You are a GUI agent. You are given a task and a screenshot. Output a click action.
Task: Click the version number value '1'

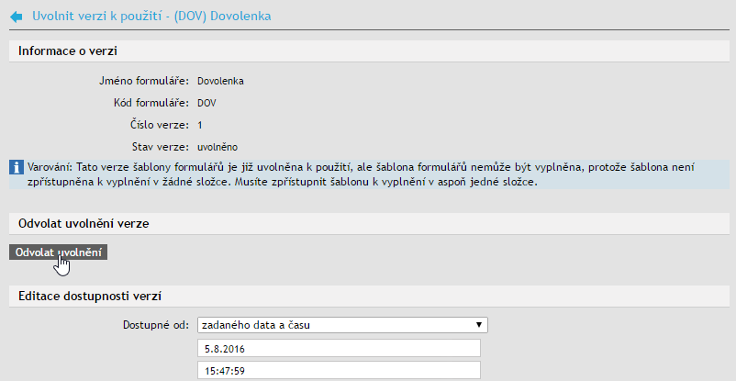tap(200, 125)
